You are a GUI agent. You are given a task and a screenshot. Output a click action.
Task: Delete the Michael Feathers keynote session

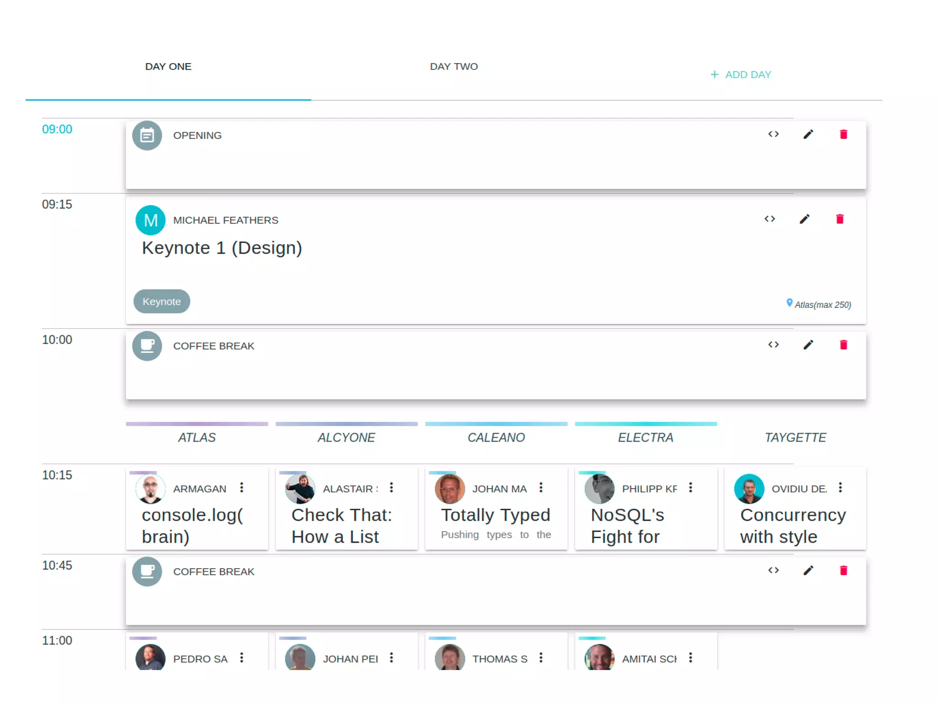840,219
